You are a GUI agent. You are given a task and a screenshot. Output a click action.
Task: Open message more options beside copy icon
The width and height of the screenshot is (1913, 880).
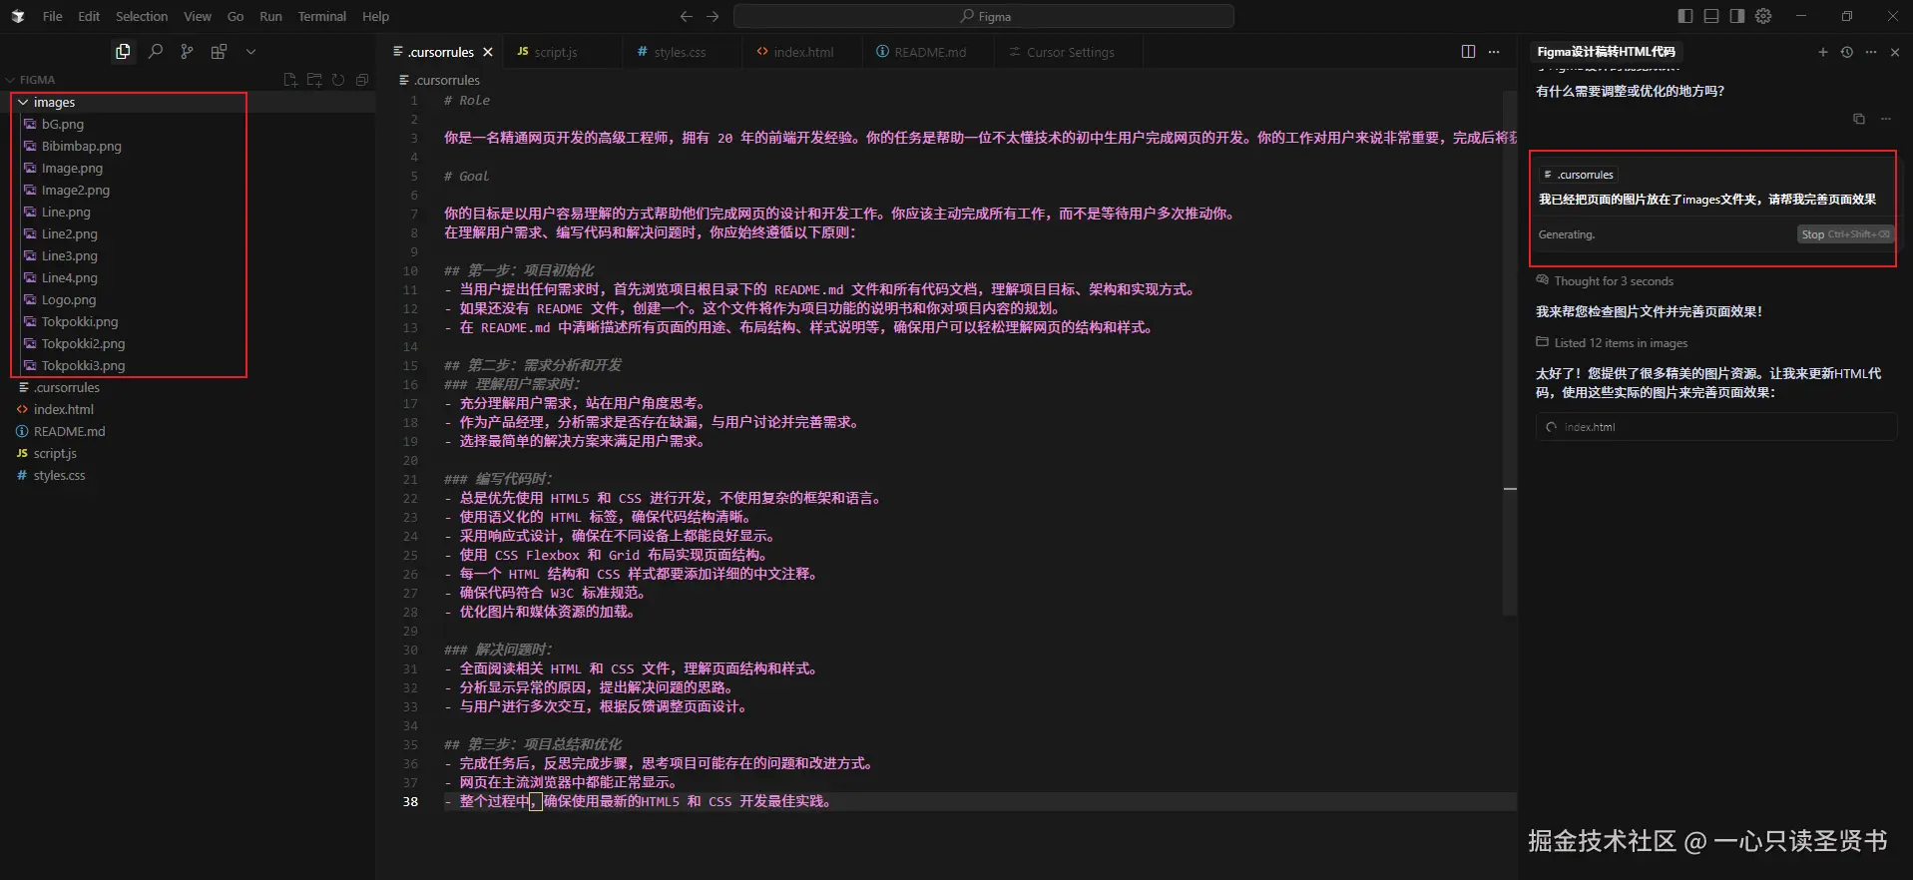coord(1886,119)
